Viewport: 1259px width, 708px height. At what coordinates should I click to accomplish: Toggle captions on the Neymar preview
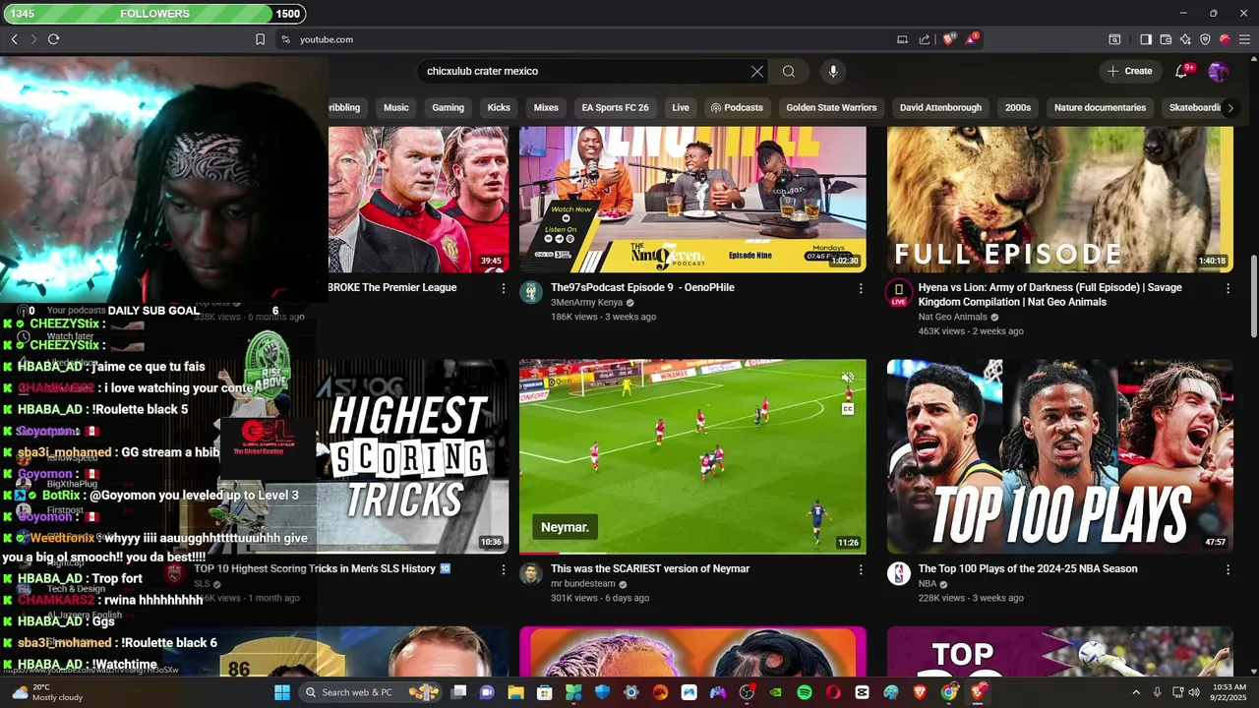coord(848,408)
